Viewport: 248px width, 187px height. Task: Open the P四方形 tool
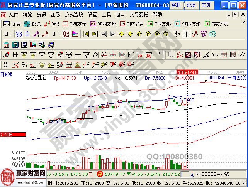tap(75, 24)
